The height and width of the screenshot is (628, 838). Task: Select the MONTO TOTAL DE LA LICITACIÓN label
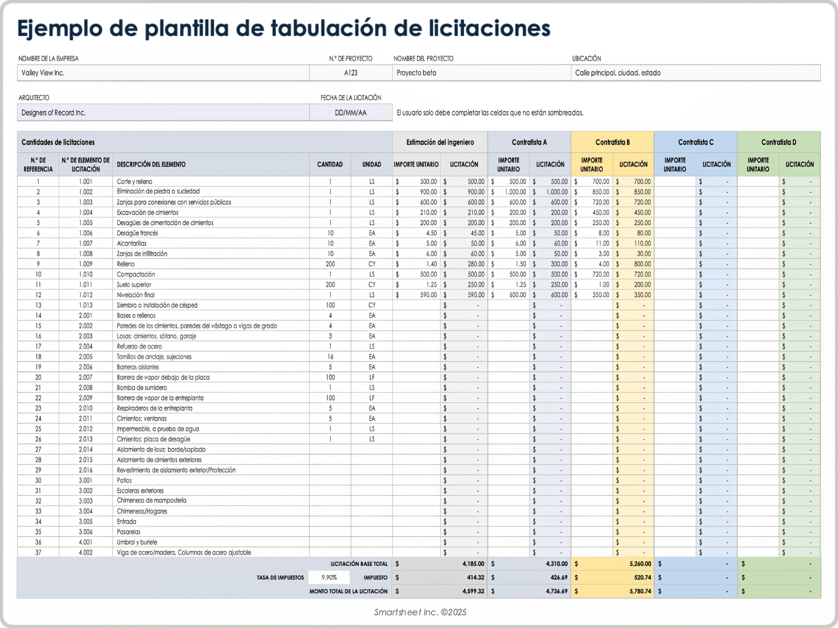coord(348,591)
